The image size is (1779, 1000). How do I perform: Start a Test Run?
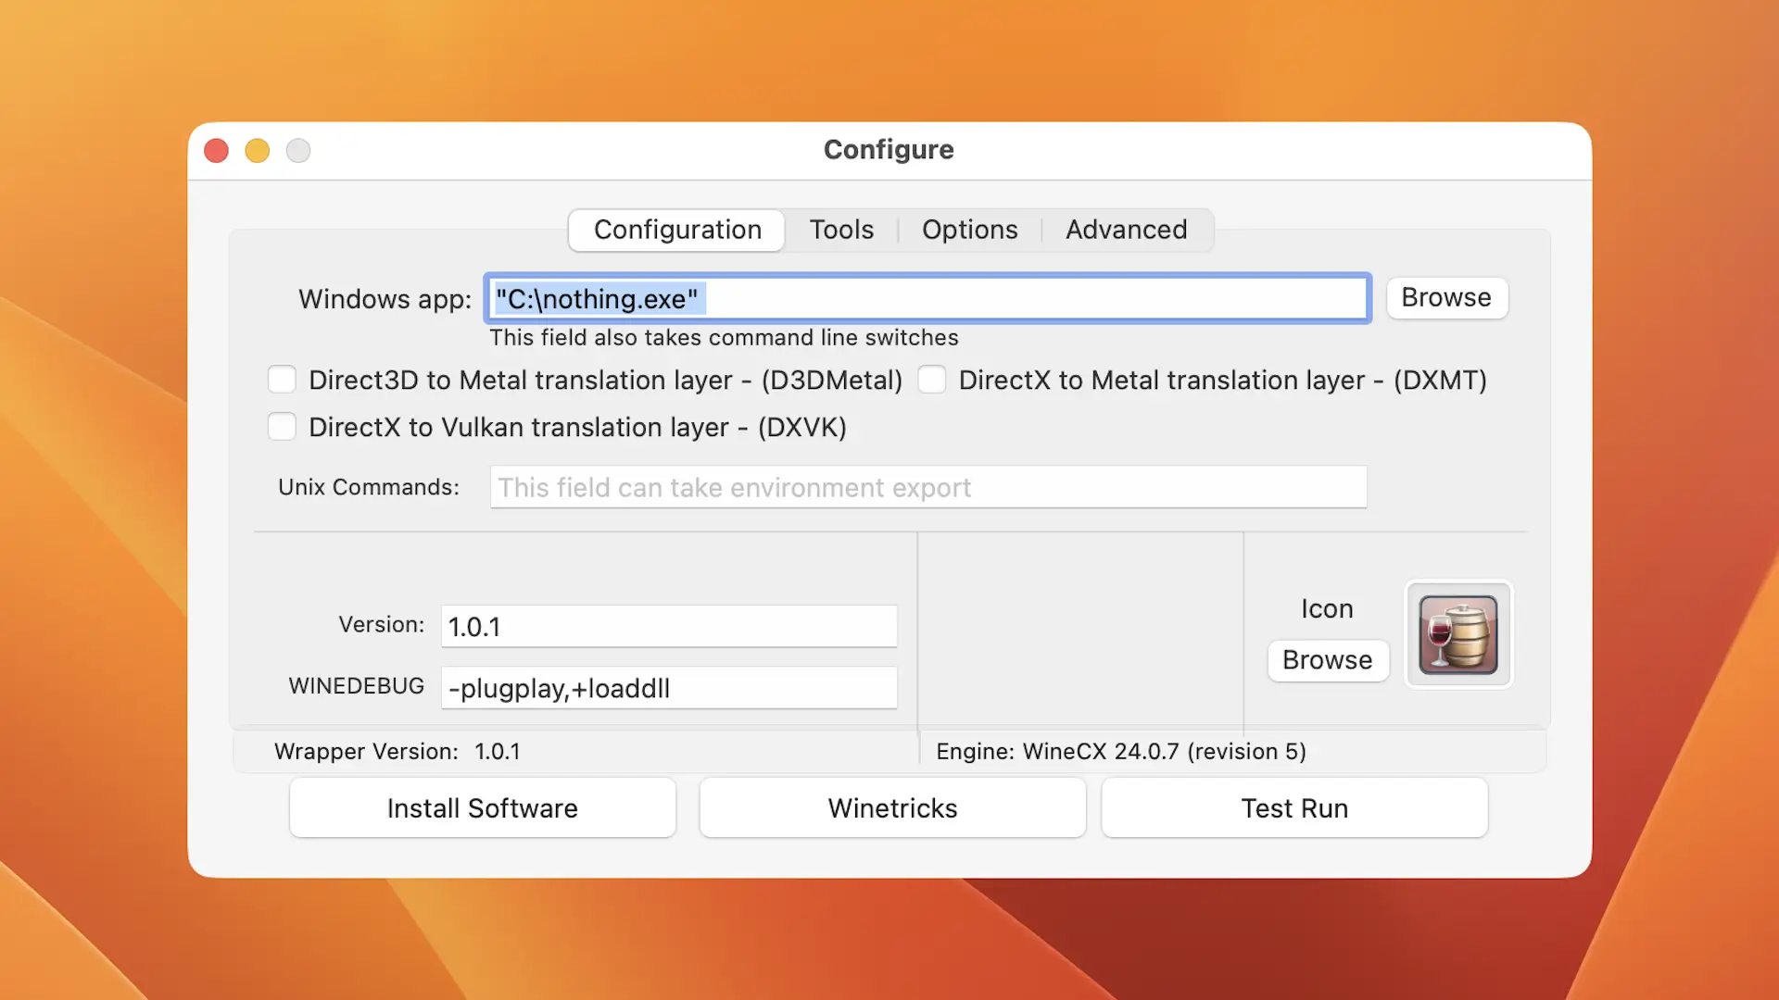click(x=1293, y=808)
